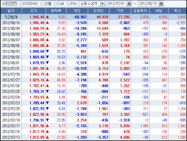Select the KOSDAQ radio button
The image size is (187, 141).
pyautogui.click(x=21, y=4)
